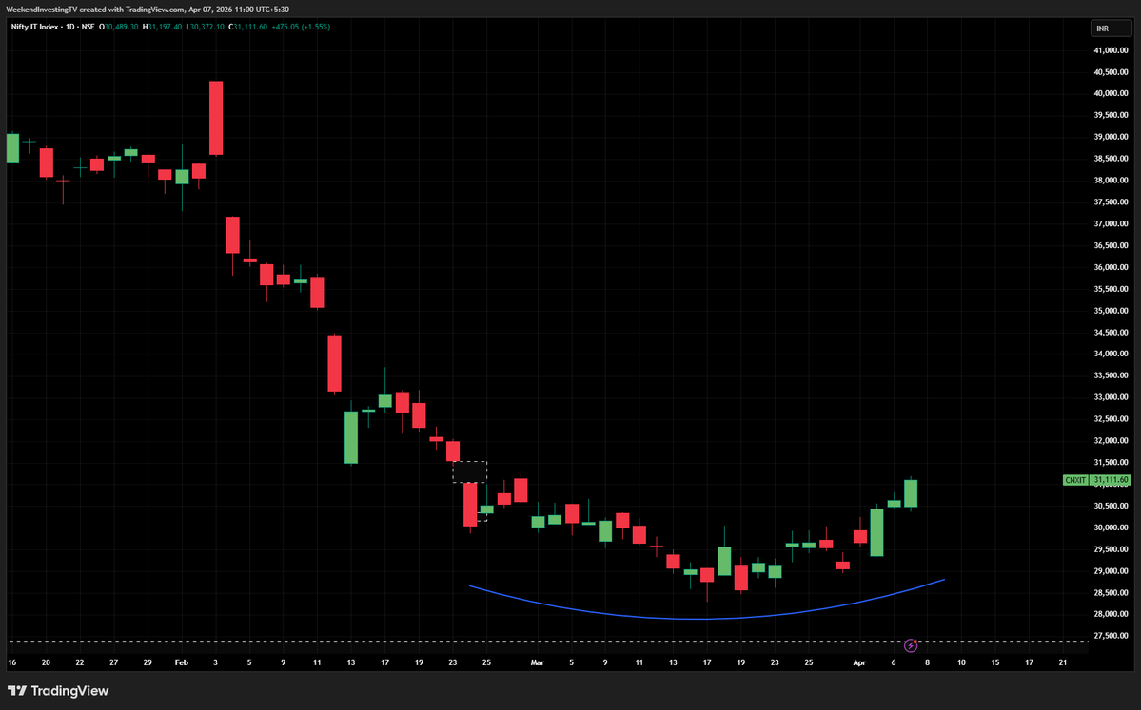This screenshot has height=710, width=1141.
Task: Click the Mar label on the time axis
Action: (x=538, y=662)
